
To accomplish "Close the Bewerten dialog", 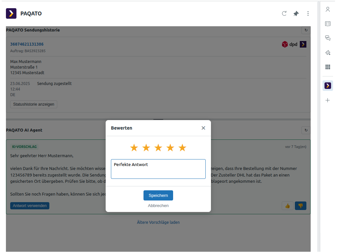I will pos(203,128).
